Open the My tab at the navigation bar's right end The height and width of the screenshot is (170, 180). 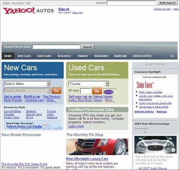tap(172, 56)
